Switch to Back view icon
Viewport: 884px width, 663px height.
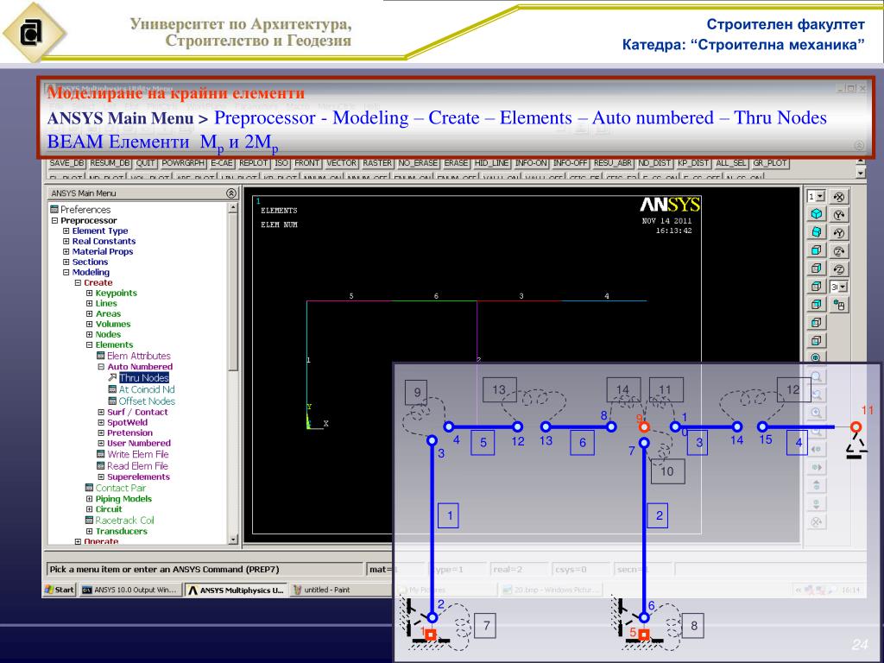(x=816, y=305)
